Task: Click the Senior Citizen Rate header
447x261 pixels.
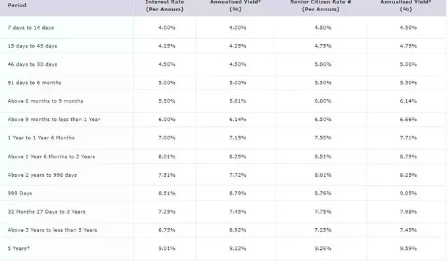Action: coord(320,6)
